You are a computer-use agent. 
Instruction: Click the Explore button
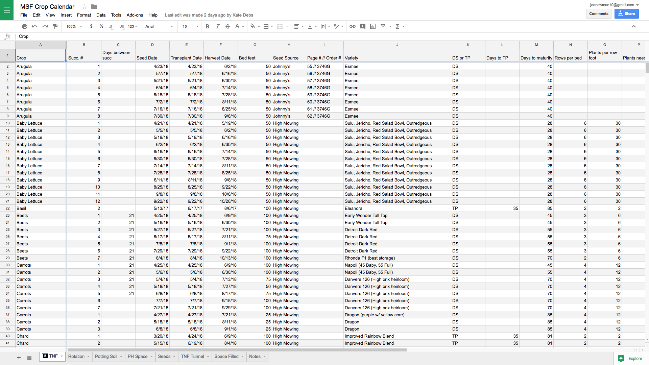tap(630, 359)
